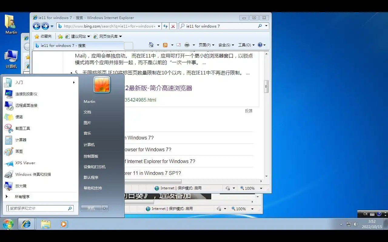Go forward with the IE Forward arrow
The image size is (388, 242).
(x=45, y=26)
